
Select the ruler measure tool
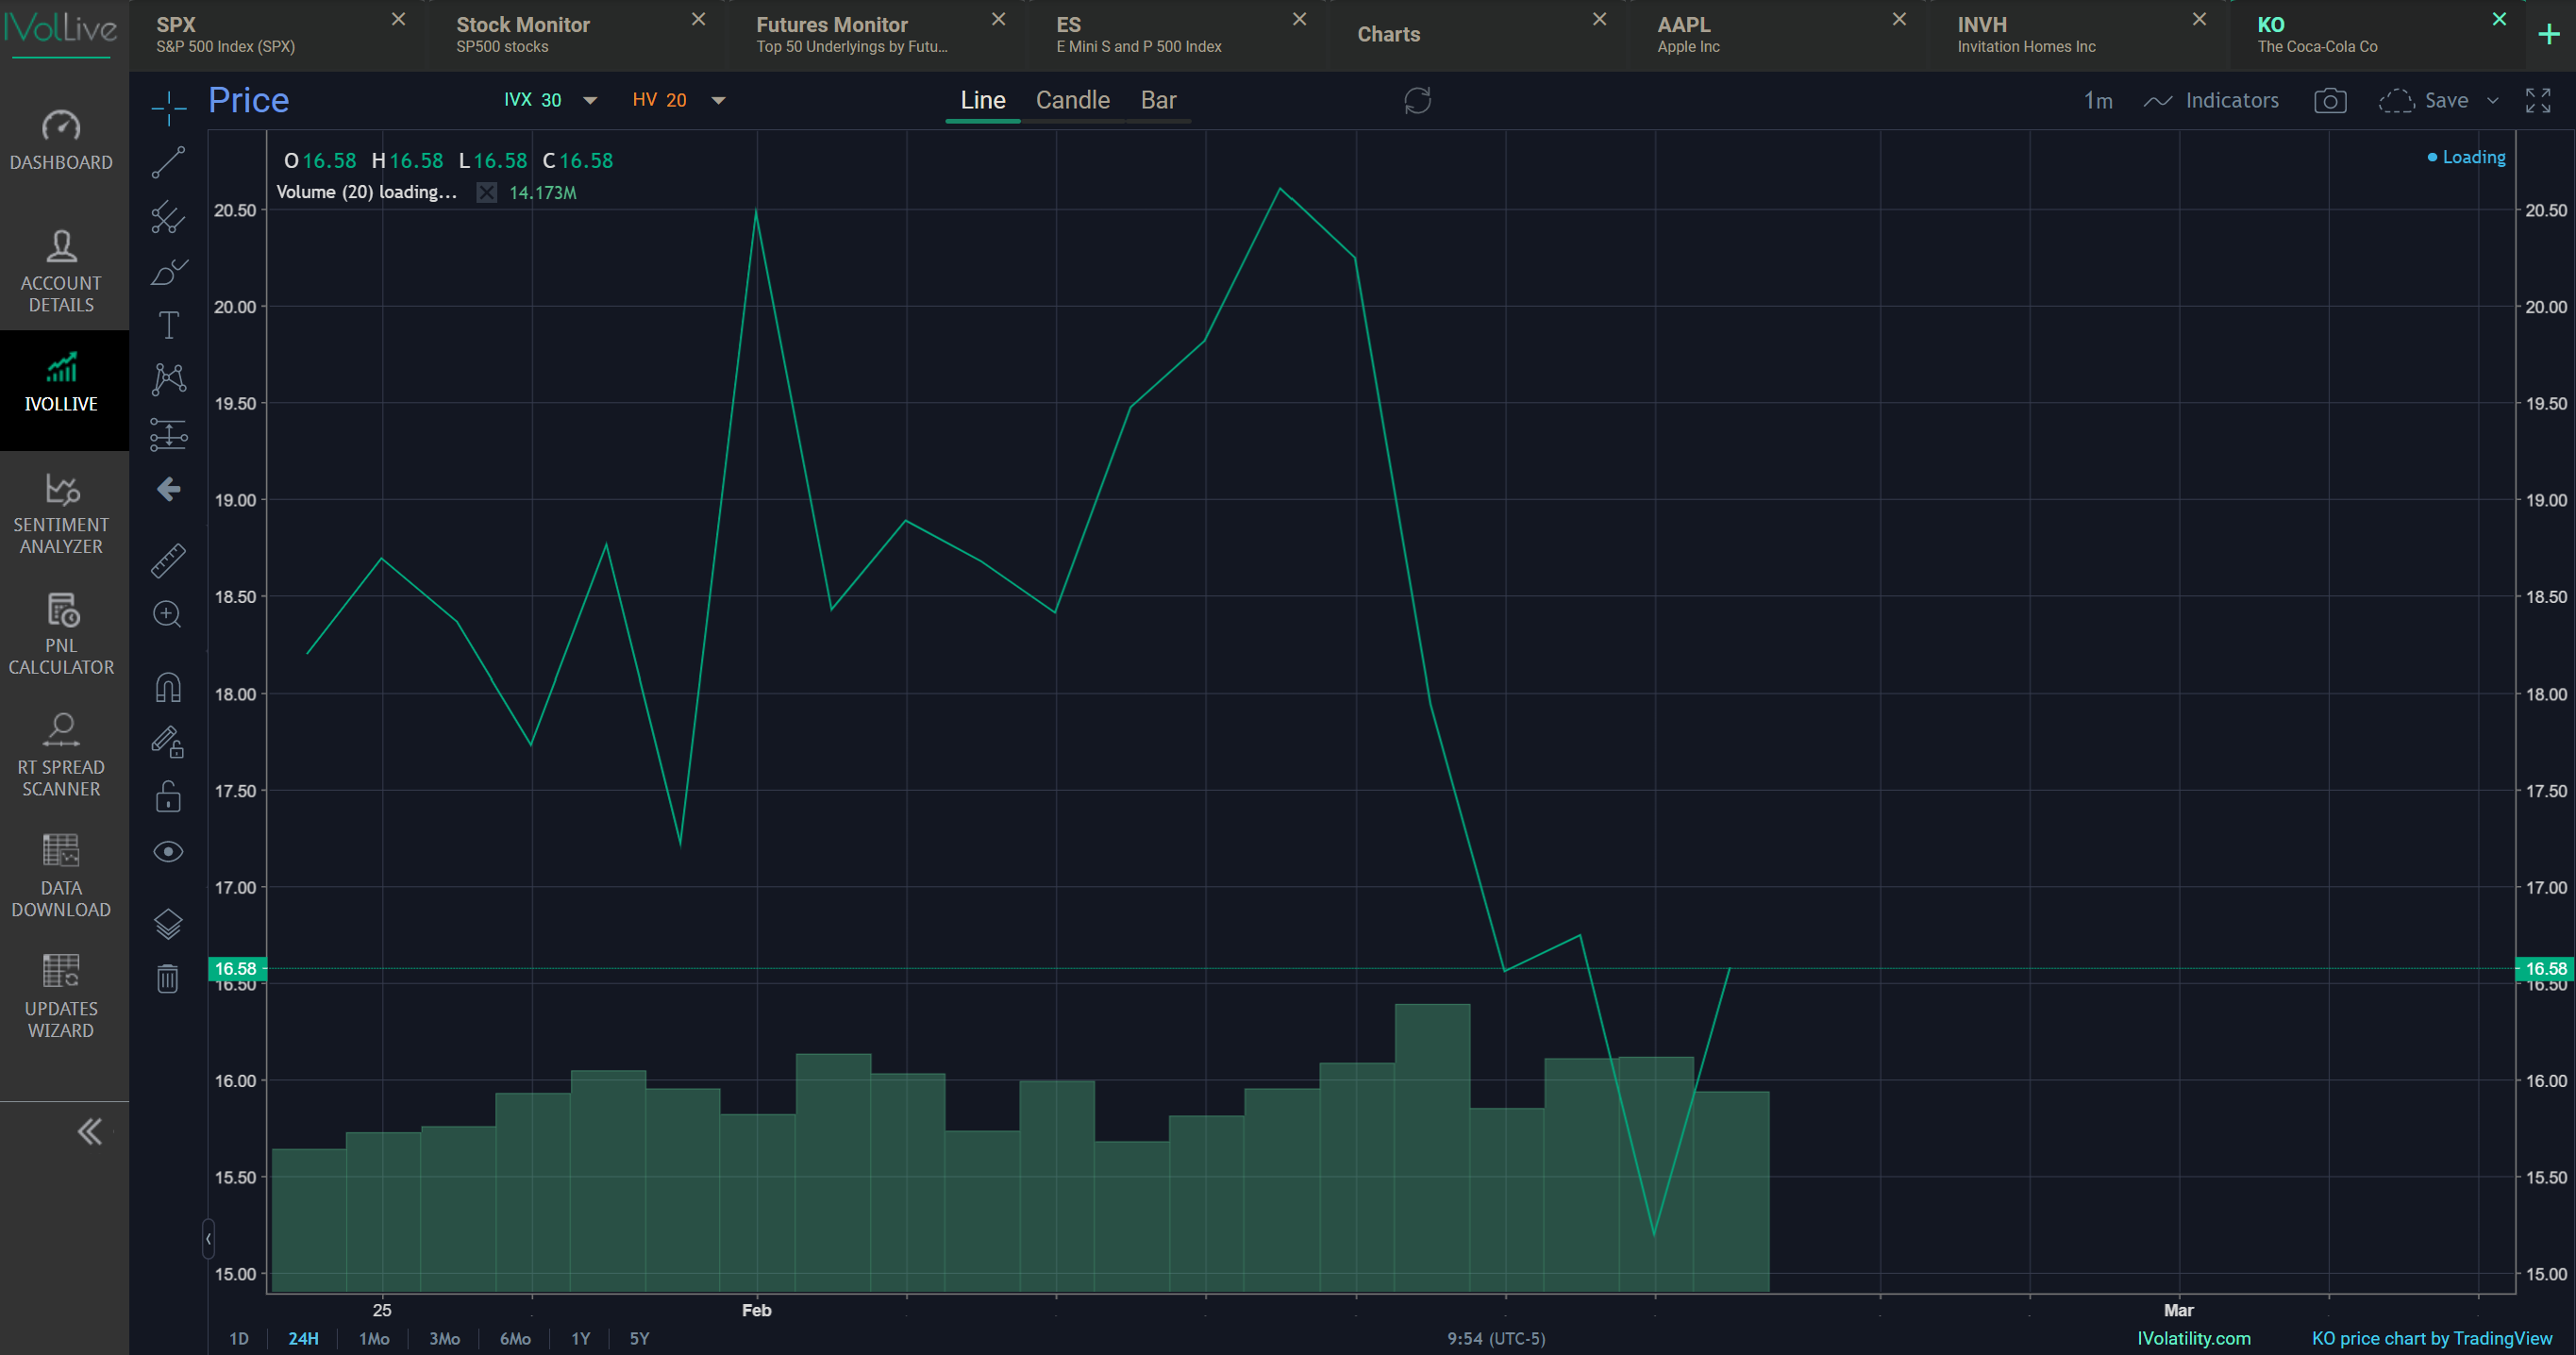(168, 560)
